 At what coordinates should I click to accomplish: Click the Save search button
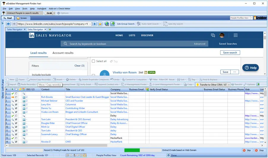click(x=230, y=53)
